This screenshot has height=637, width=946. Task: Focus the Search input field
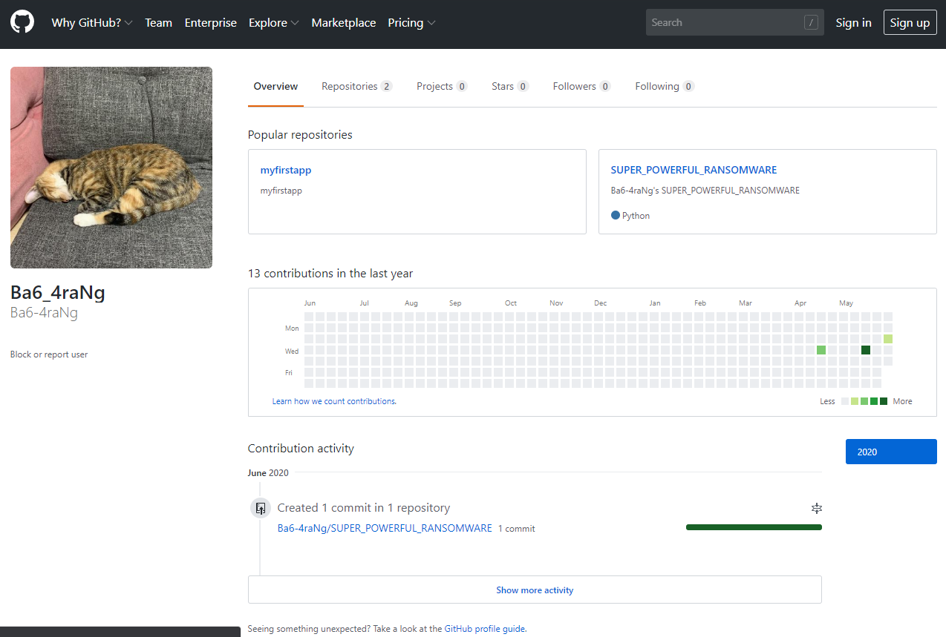pos(734,22)
